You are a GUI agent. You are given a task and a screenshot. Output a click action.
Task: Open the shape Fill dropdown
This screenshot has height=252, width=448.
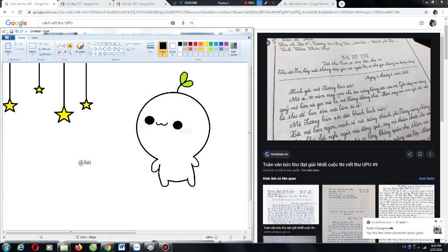132,49
